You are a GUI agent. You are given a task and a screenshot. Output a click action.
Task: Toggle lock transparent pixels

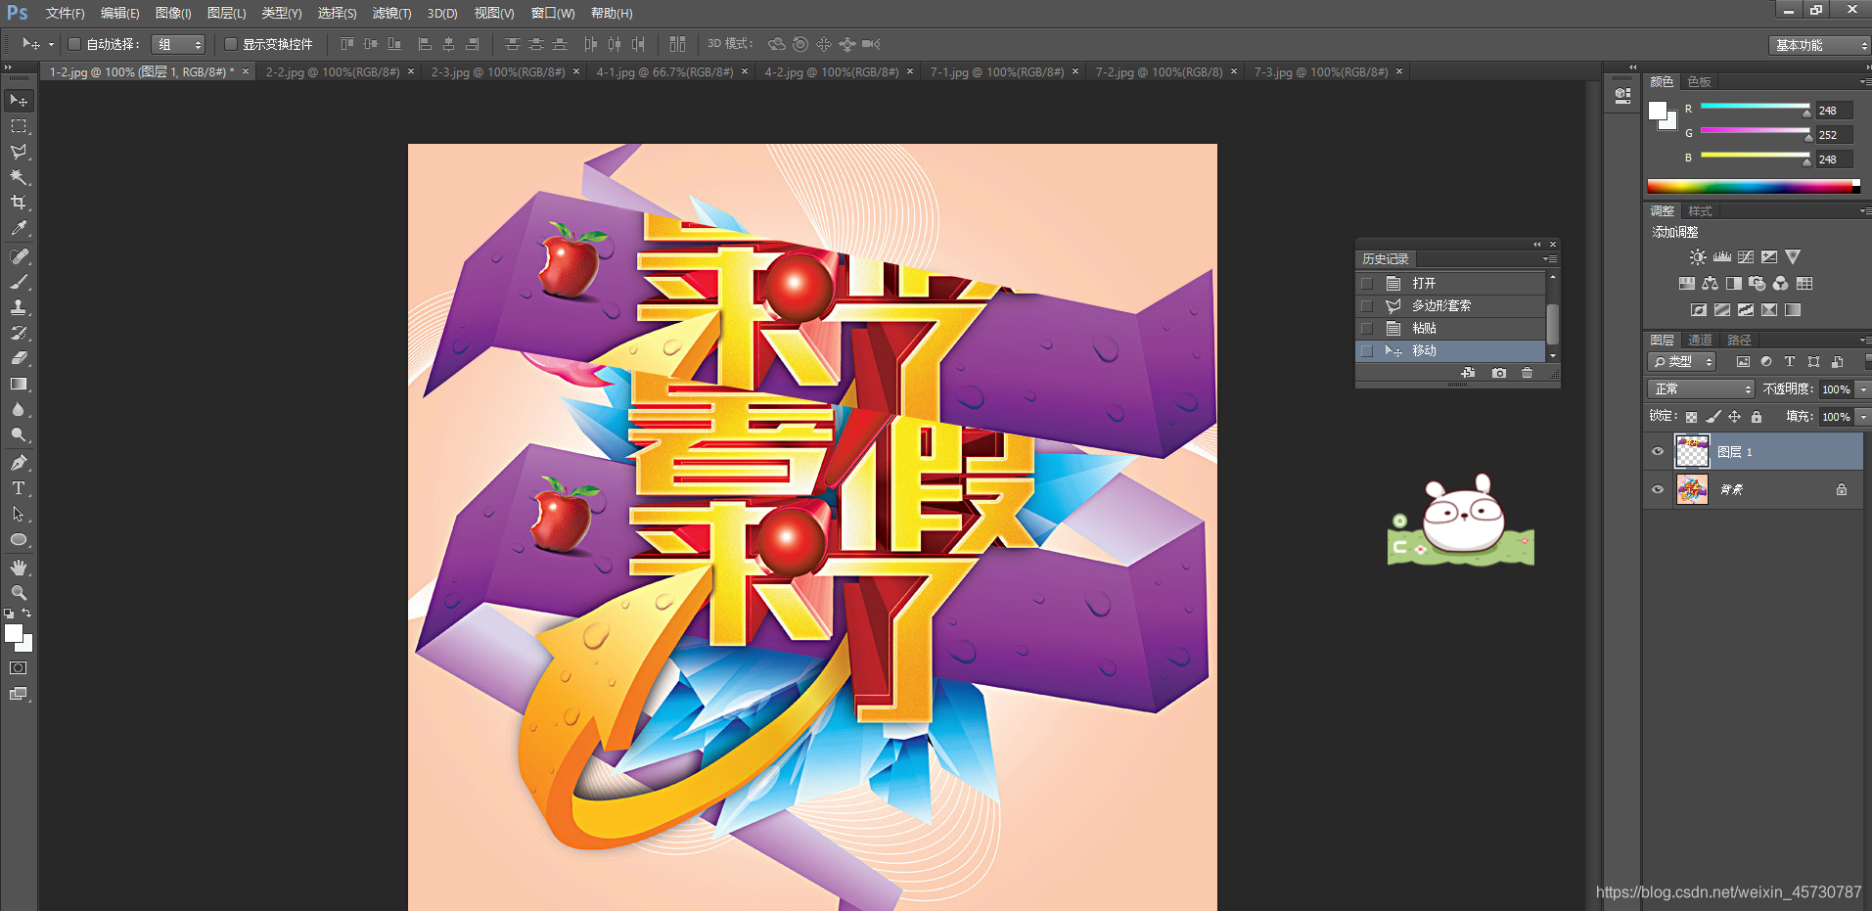click(x=1691, y=417)
